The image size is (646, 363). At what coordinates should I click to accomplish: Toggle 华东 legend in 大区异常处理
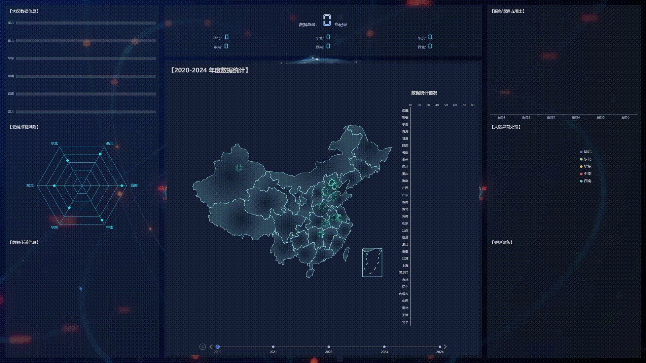tap(586, 166)
